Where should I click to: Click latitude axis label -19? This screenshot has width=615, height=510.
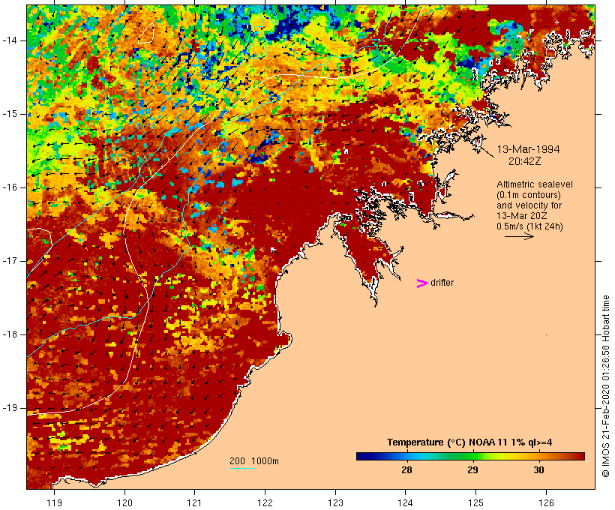pyautogui.click(x=10, y=408)
